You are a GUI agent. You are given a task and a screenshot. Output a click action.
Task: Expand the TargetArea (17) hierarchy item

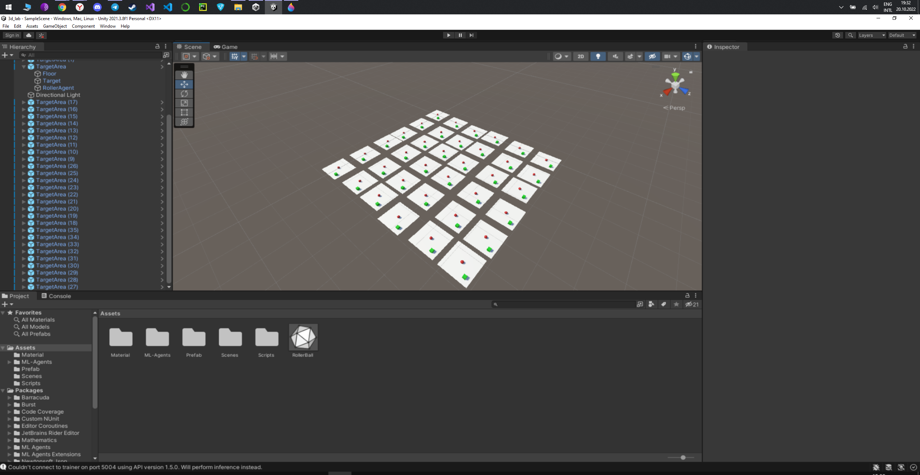24,102
